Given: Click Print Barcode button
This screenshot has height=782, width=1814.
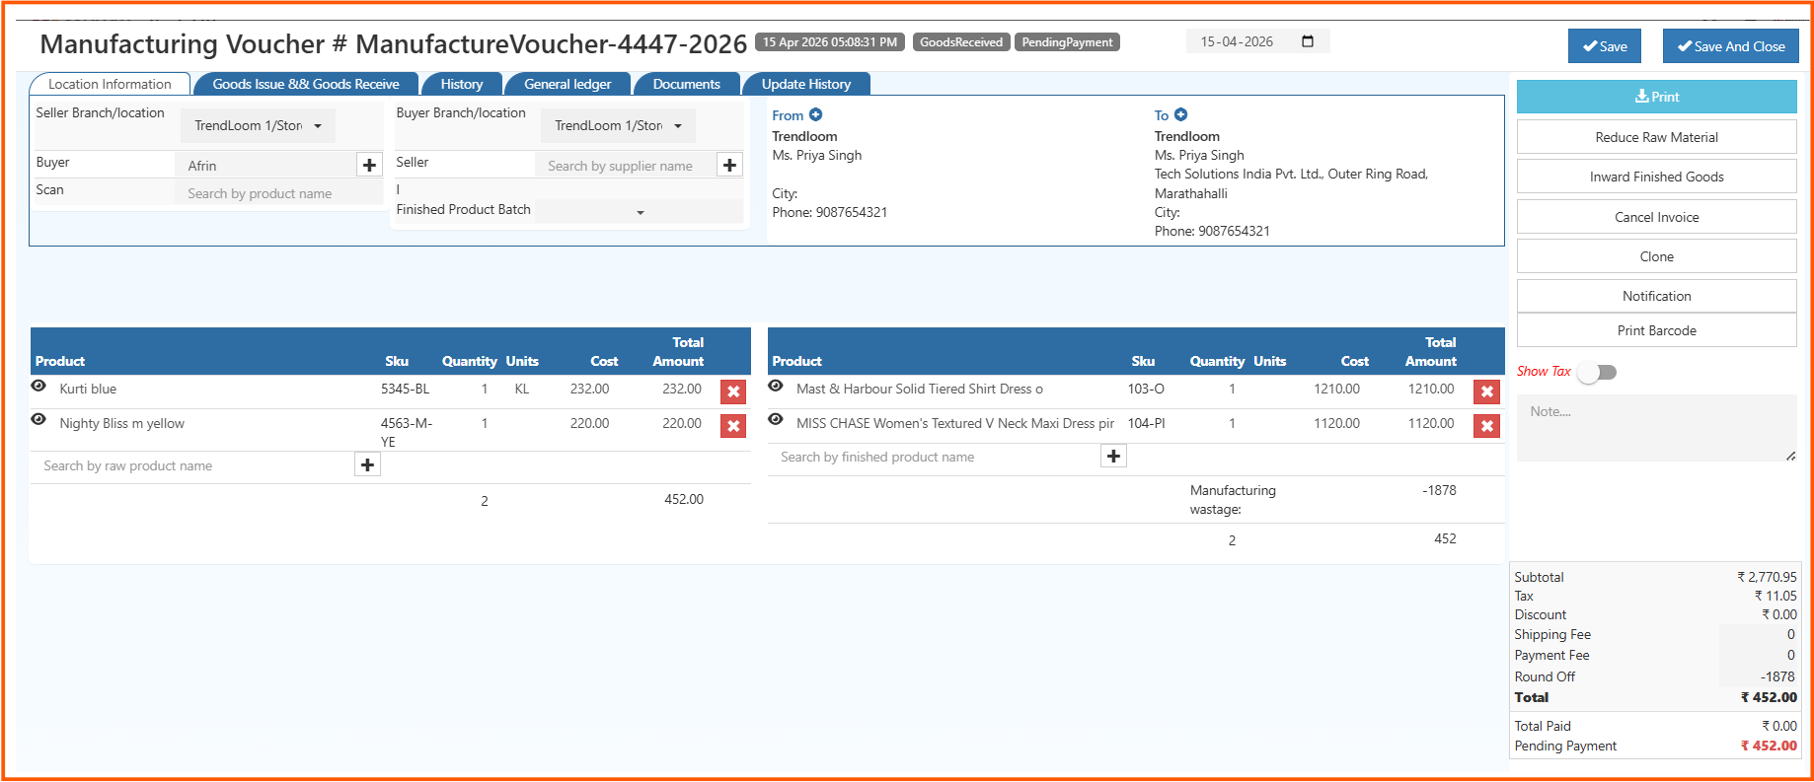Looking at the screenshot, I should click(1657, 330).
